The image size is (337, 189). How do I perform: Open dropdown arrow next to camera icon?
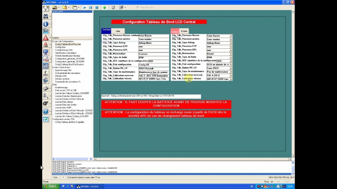(125, 7)
